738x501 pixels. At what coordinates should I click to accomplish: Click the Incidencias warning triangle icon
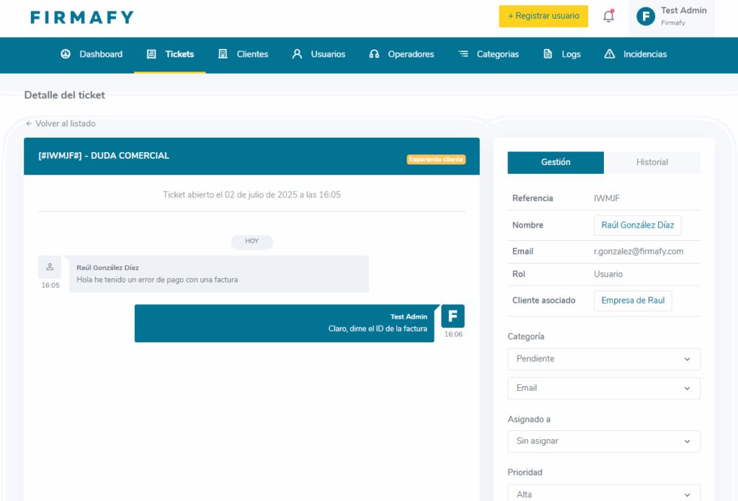(x=610, y=54)
